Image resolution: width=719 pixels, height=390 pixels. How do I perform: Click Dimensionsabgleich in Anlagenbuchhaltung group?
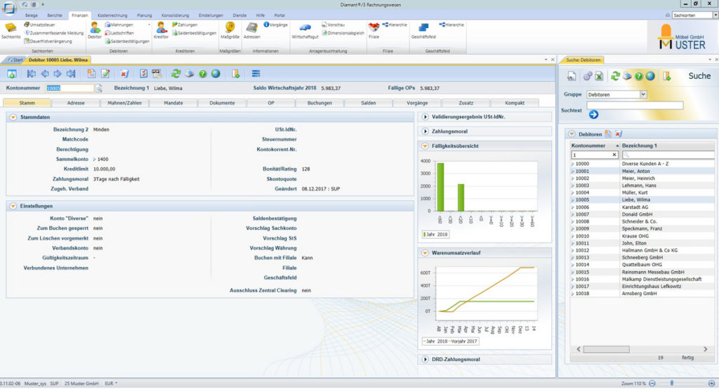[x=343, y=33]
